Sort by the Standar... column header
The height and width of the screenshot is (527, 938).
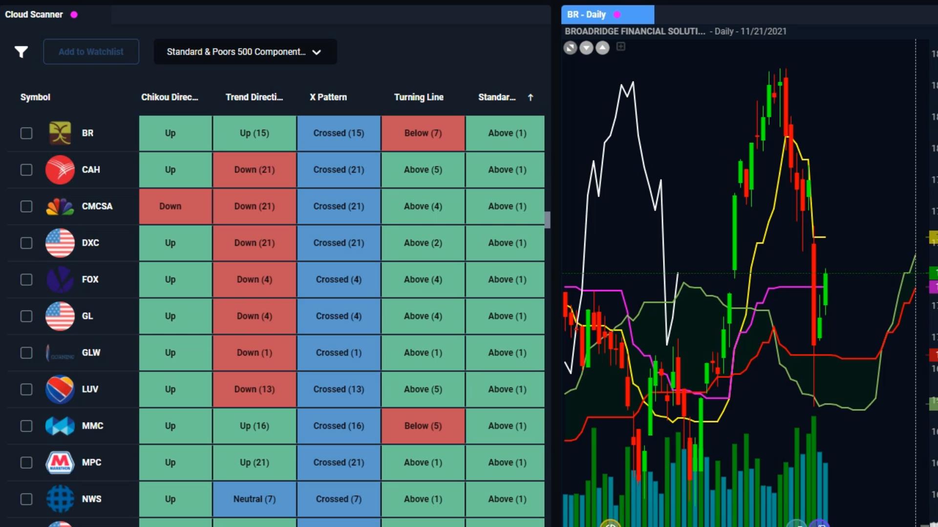pos(497,97)
